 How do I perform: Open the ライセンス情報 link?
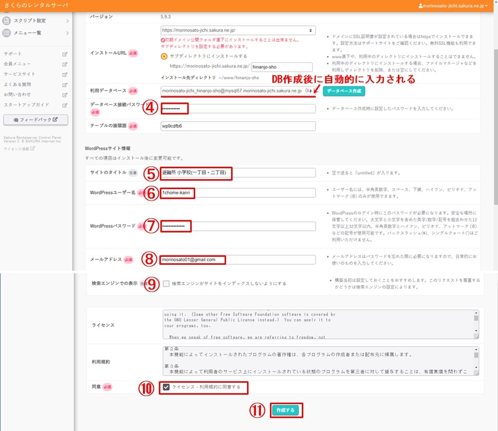19,148
